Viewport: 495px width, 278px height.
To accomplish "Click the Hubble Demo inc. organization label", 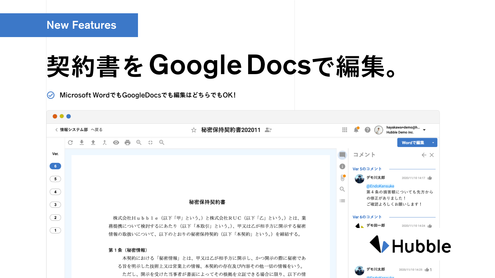I will point(400,133).
